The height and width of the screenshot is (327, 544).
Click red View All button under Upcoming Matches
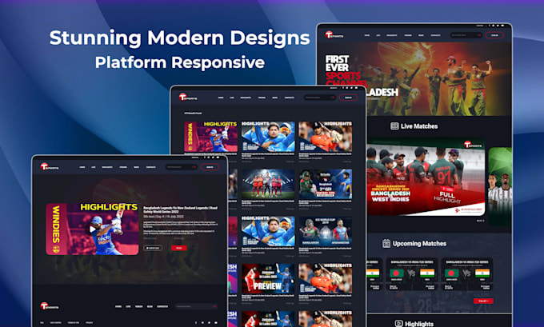(x=483, y=301)
